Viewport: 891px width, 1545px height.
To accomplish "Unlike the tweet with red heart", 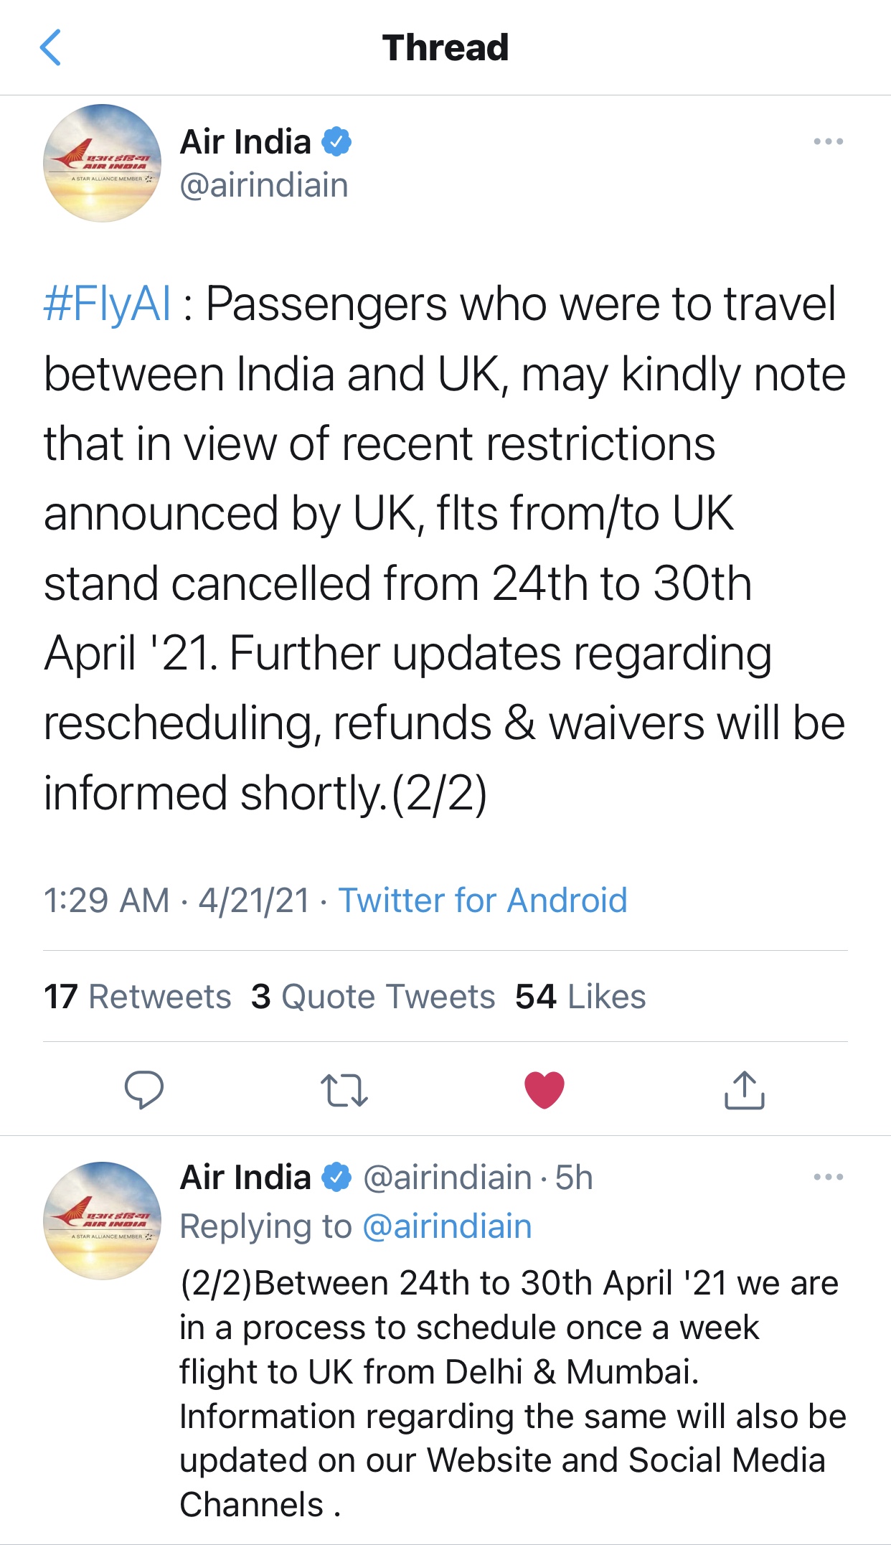I will [544, 1089].
